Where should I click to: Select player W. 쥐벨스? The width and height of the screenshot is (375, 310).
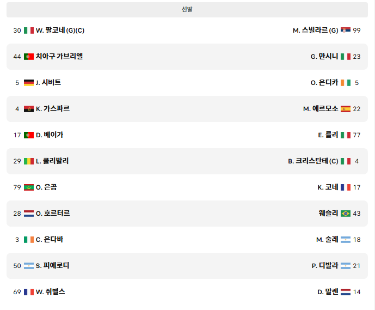(51, 292)
